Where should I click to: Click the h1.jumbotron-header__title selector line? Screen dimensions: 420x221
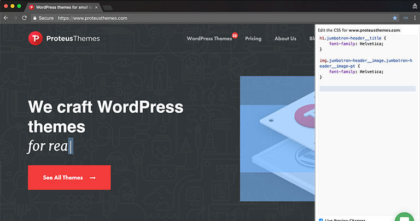tap(353, 38)
